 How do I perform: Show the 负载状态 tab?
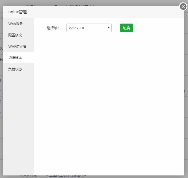15,69
